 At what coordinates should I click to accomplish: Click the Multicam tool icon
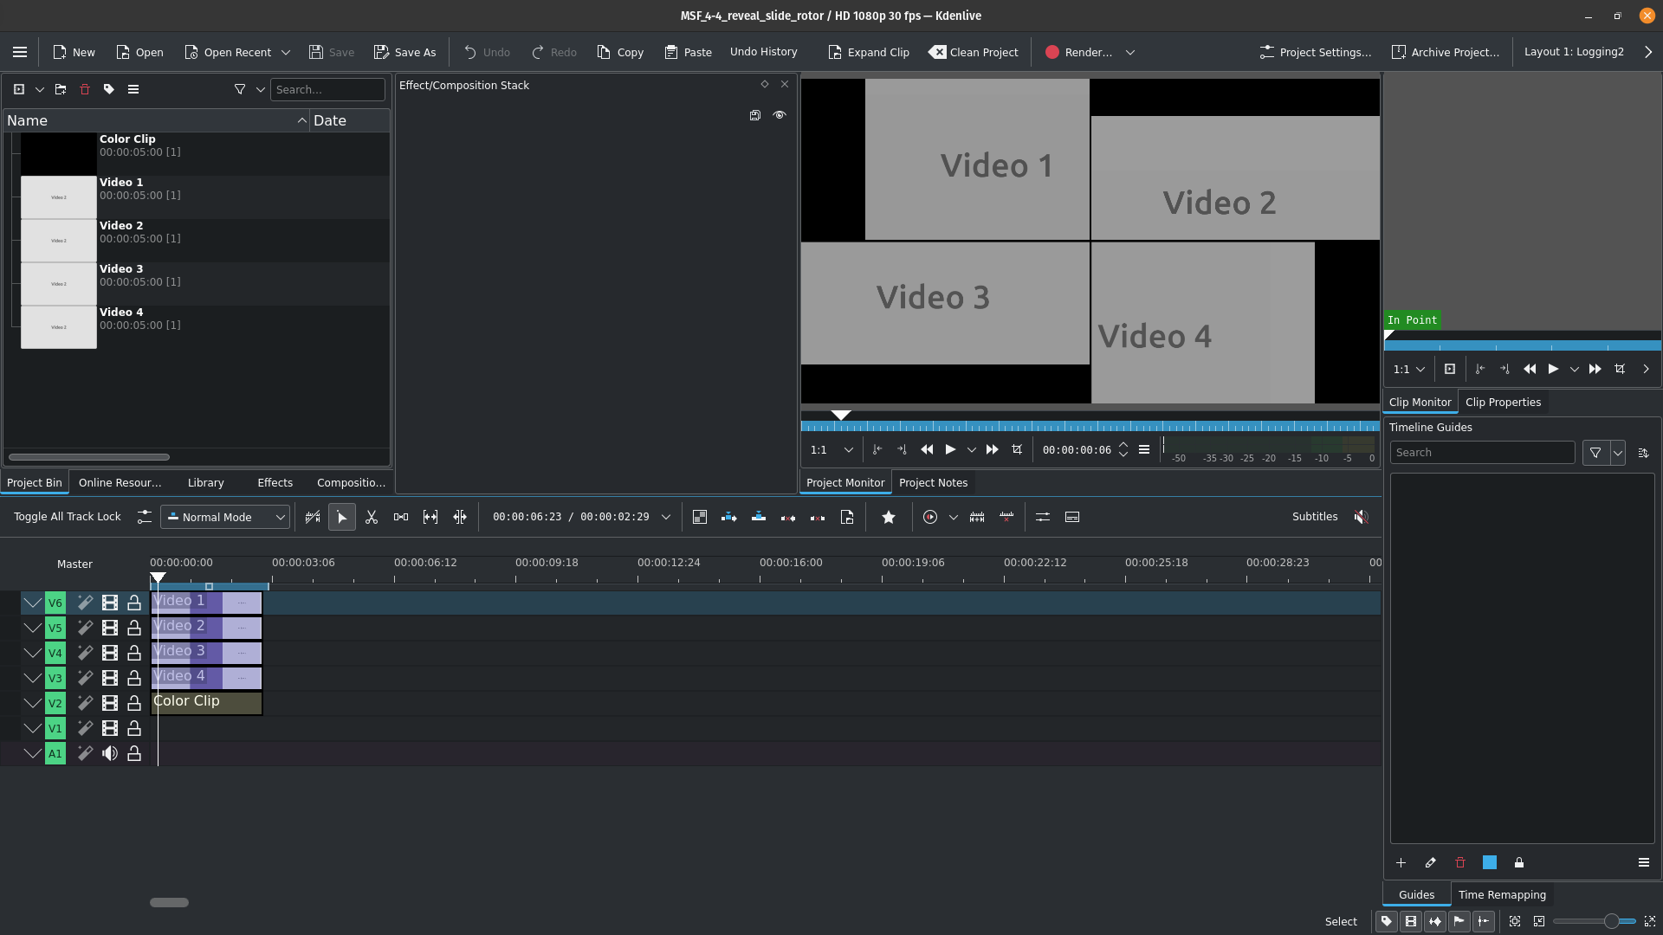coord(460,517)
